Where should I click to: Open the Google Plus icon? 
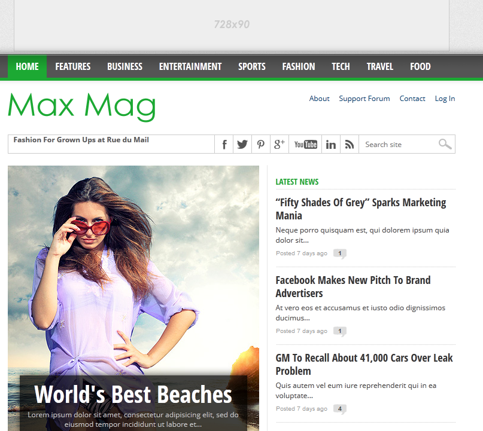[x=280, y=144]
